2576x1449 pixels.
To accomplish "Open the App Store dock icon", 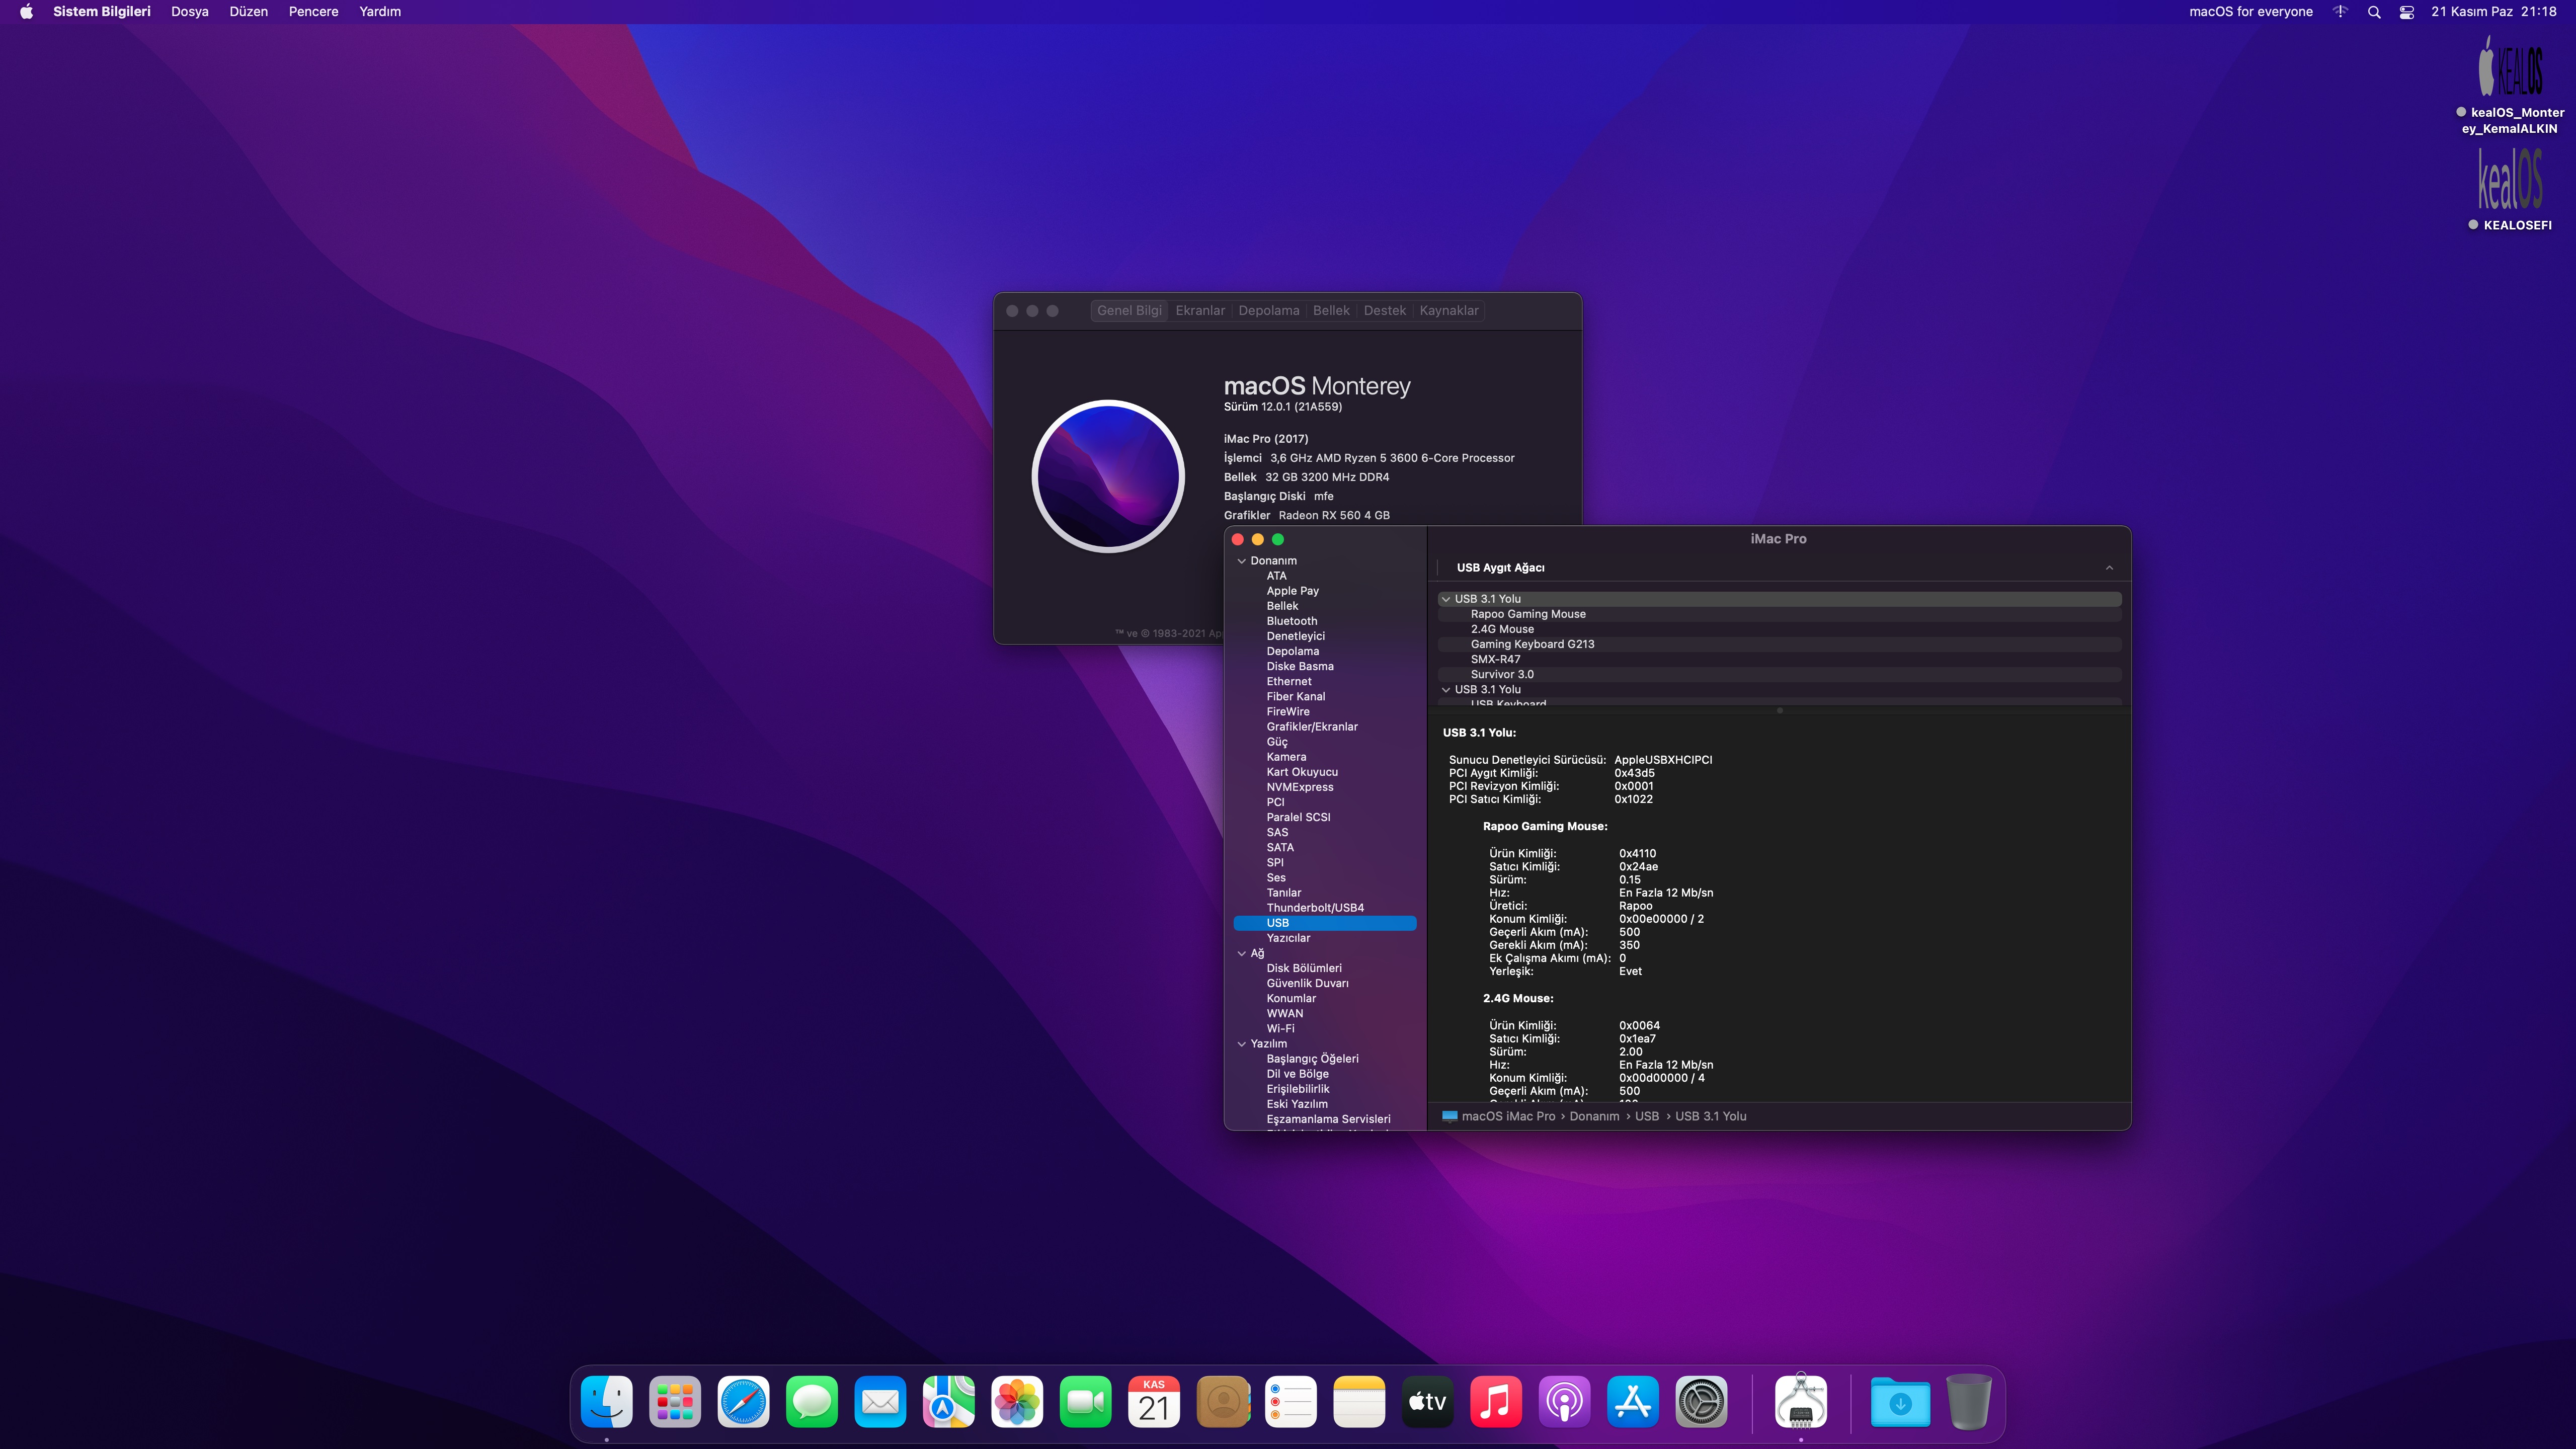I will coord(1632,1402).
